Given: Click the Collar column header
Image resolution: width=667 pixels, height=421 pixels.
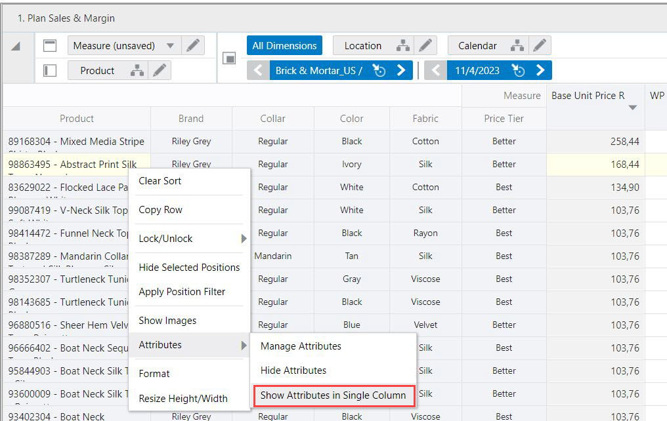Looking at the screenshot, I should 272,119.
